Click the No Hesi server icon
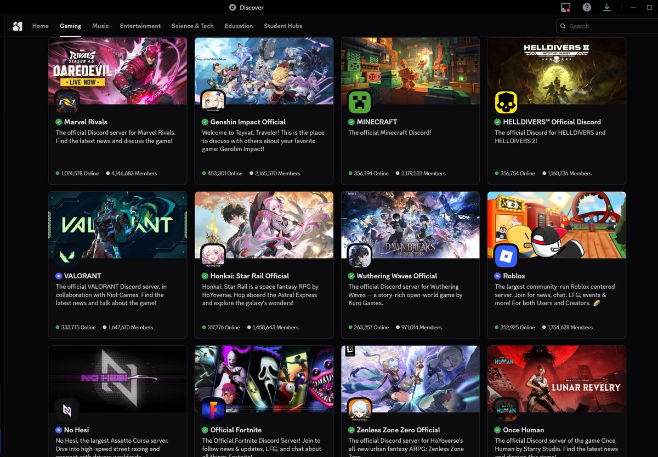This screenshot has height=457, width=658. click(x=66, y=410)
